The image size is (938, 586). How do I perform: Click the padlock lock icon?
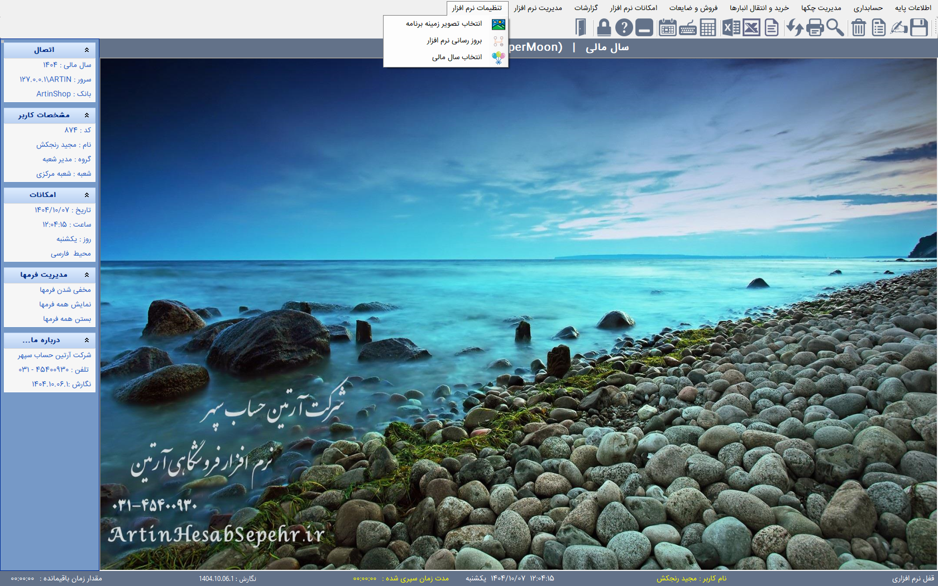click(x=604, y=27)
